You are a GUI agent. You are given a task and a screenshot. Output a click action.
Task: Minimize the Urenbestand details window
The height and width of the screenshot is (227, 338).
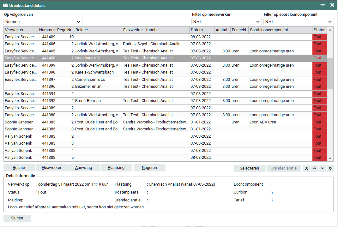[323, 5]
